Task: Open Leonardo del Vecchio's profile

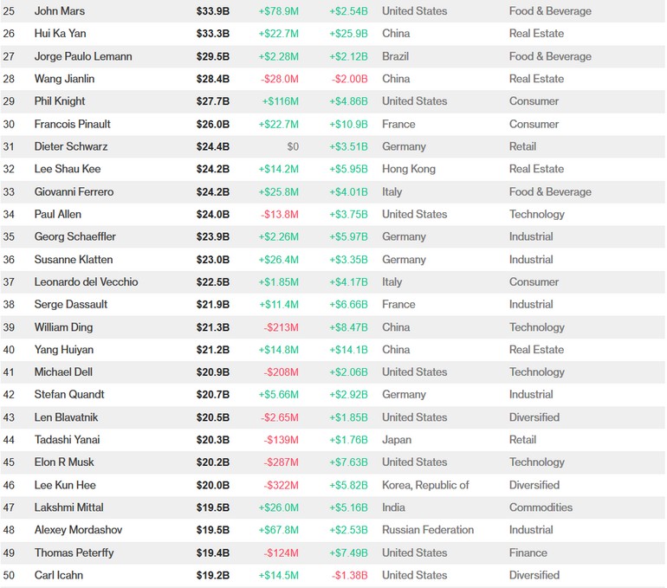Action: click(86, 282)
